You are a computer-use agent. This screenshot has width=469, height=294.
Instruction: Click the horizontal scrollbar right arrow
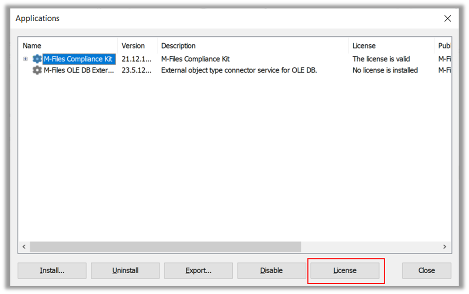[x=445, y=247]
